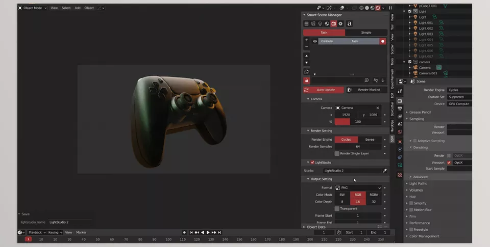Image resolution: width=490 pixels, height=247 pixels.
Task: Move the task down with the down arrow
Action: (x=307, y=63)
